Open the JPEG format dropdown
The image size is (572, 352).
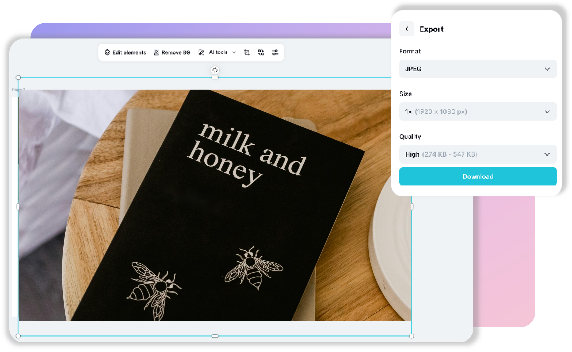[x=478, y=69]
